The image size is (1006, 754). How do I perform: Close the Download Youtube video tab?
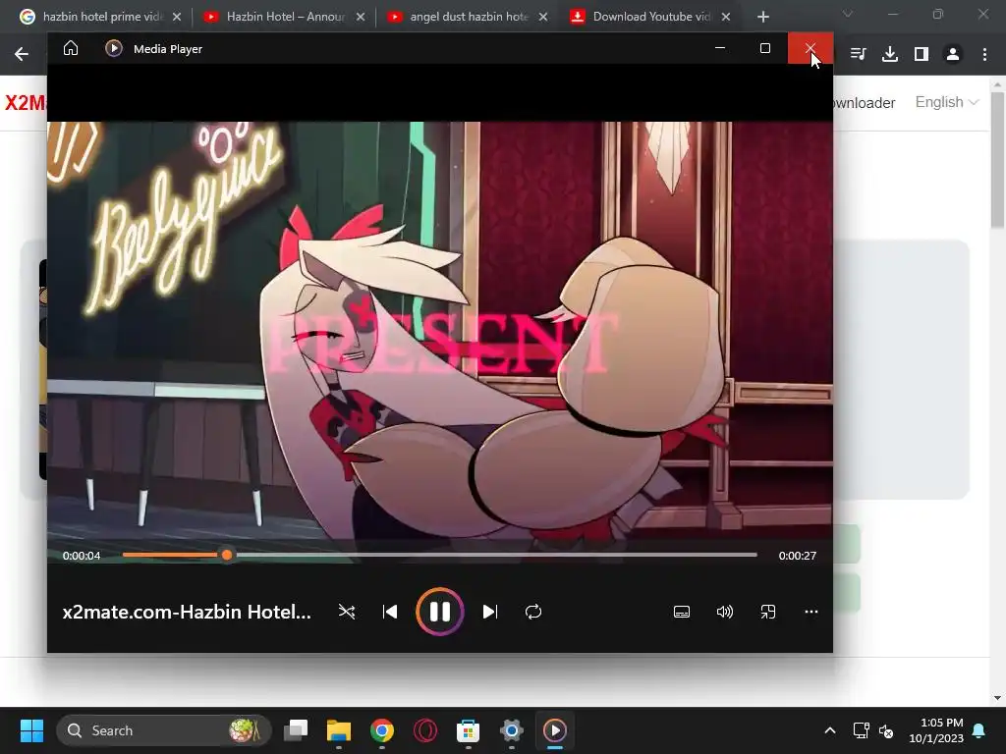click(726, 17)
